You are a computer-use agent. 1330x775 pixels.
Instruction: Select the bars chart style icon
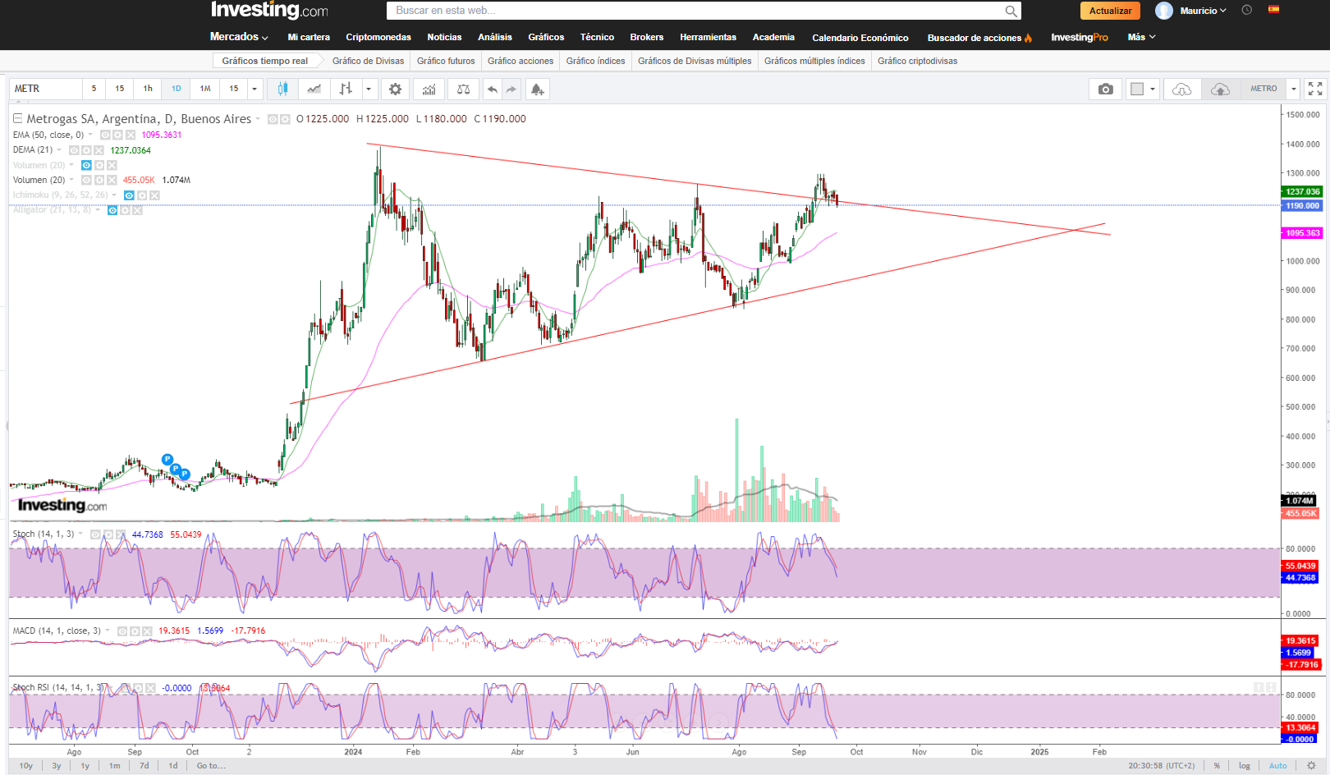pyautogui.click(x=346, y=89)
